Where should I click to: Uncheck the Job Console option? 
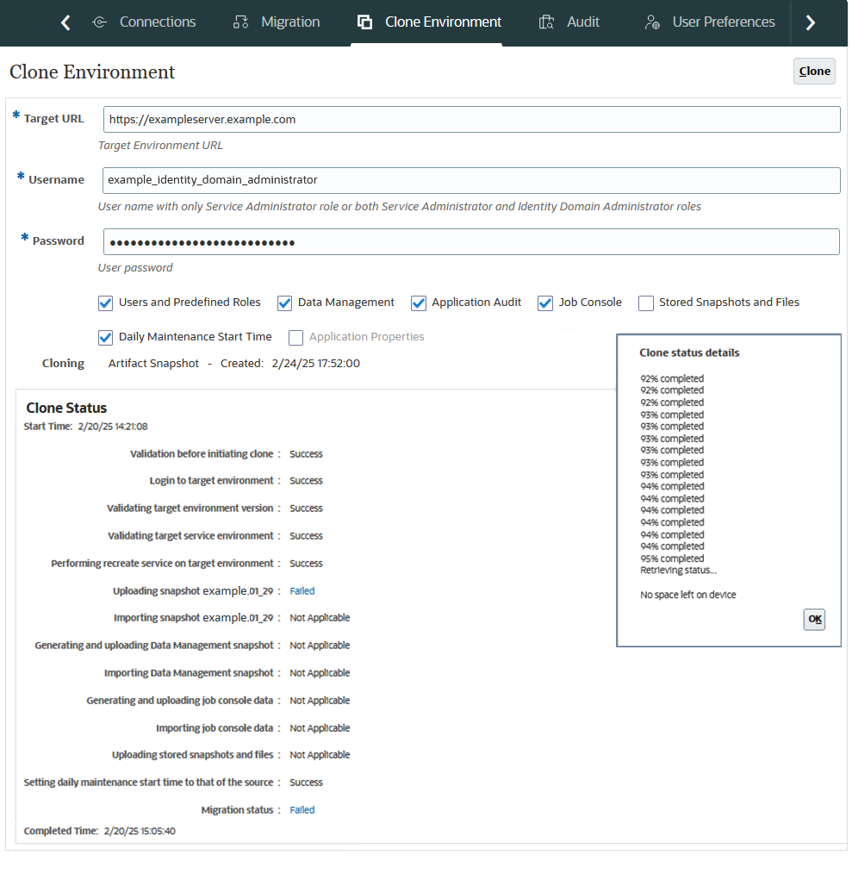tap(545, 303)
